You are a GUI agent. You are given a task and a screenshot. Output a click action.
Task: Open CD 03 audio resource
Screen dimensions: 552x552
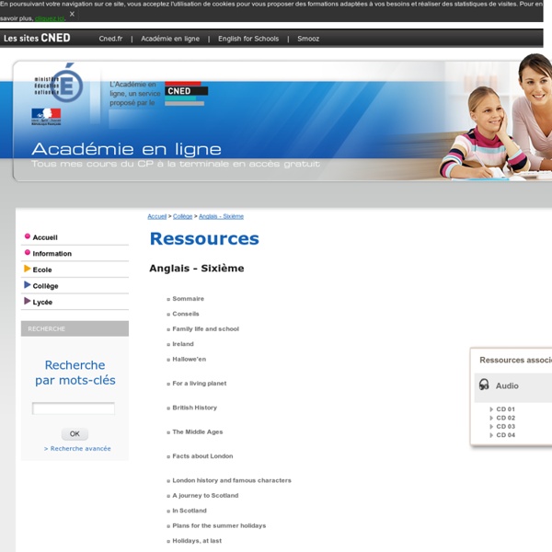pos(505,426)
